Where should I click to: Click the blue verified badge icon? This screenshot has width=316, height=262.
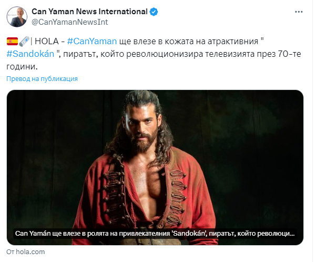coord(154,12)
